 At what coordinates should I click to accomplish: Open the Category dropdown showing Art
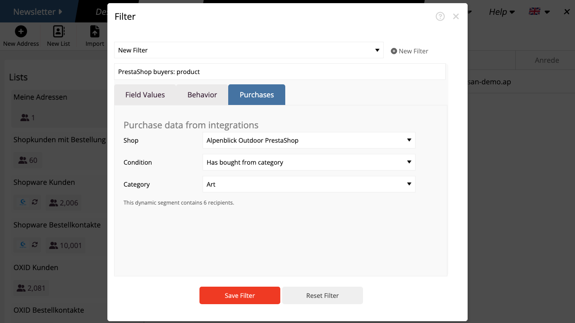309,184
